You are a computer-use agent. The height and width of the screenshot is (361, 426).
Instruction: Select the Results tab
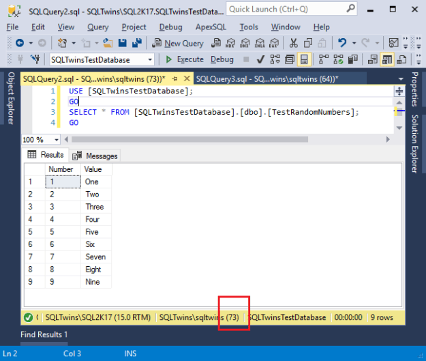point(46,155)
